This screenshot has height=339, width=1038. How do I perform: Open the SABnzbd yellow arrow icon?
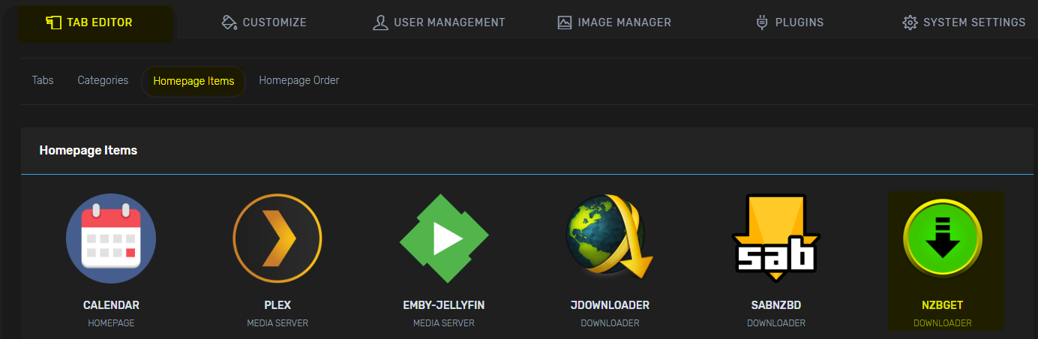[x=776, y=238]
